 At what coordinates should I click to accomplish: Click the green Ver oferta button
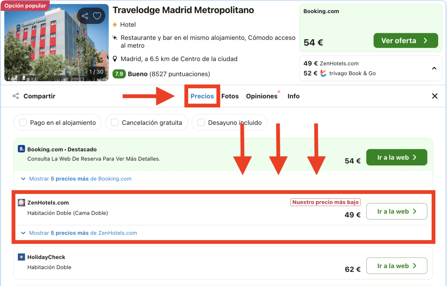tap(406, 41)
